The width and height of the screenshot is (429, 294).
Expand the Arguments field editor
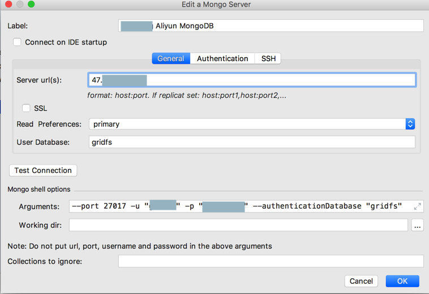pyautogui.click(x=417, y=206)
